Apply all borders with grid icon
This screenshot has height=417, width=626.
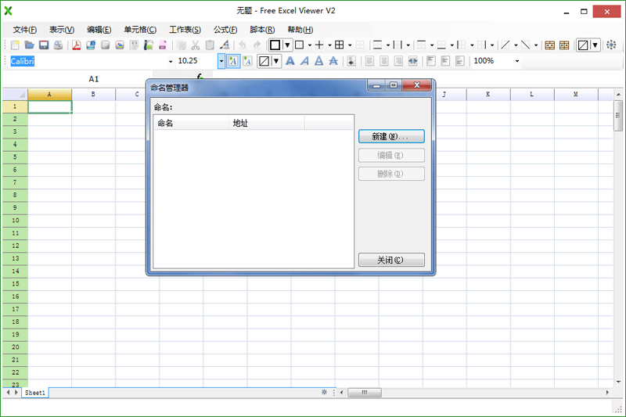click(x=339, y=45)
